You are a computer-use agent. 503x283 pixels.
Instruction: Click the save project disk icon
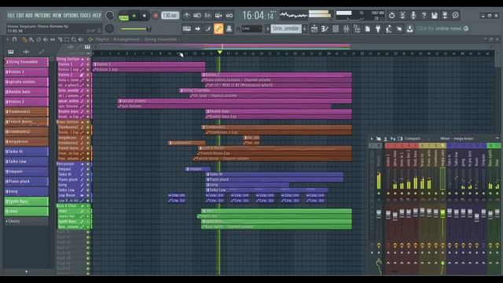[x=435, y=16]
